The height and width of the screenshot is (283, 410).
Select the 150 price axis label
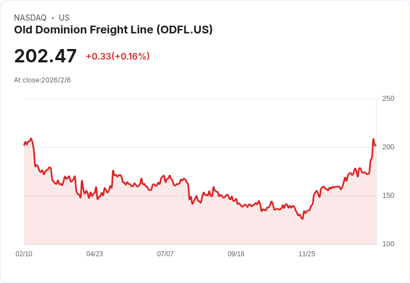(388, 196)
